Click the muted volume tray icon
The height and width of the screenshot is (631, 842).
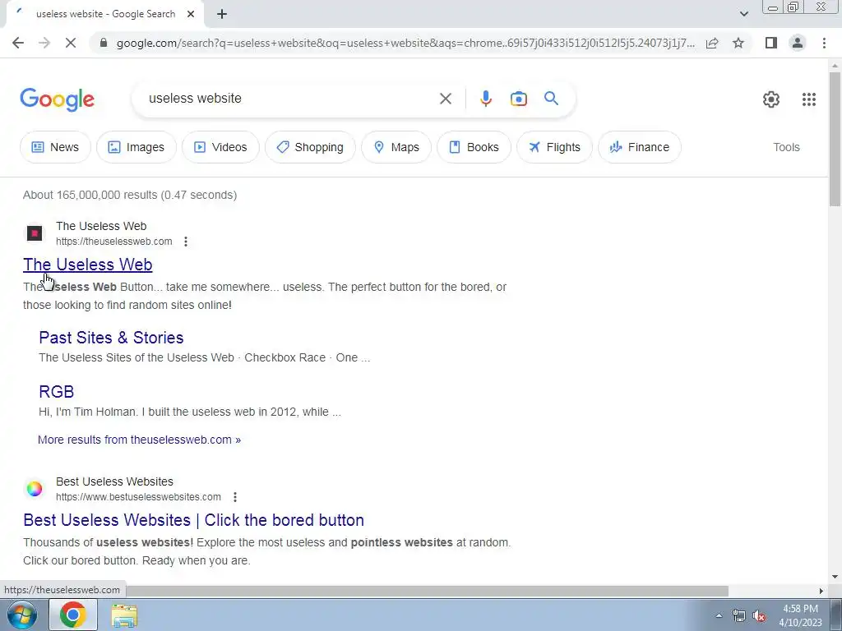[759, 615]
